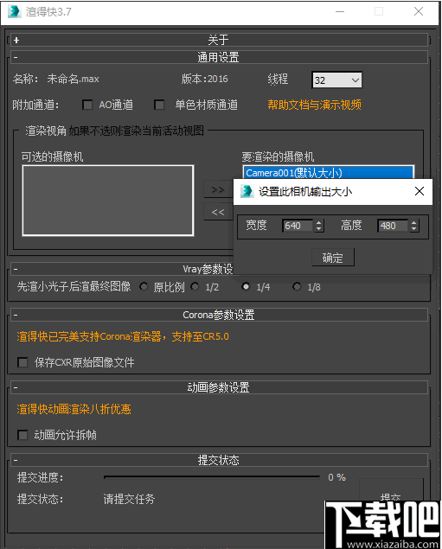Click the 渲得快3.7 app icon in title bar
This screenshot has width=442, height=549.
[x=15, y=11]
